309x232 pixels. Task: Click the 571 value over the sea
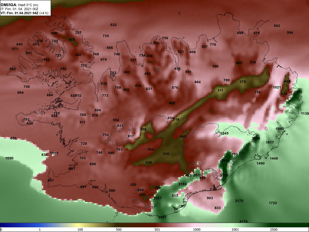[15, 49]
